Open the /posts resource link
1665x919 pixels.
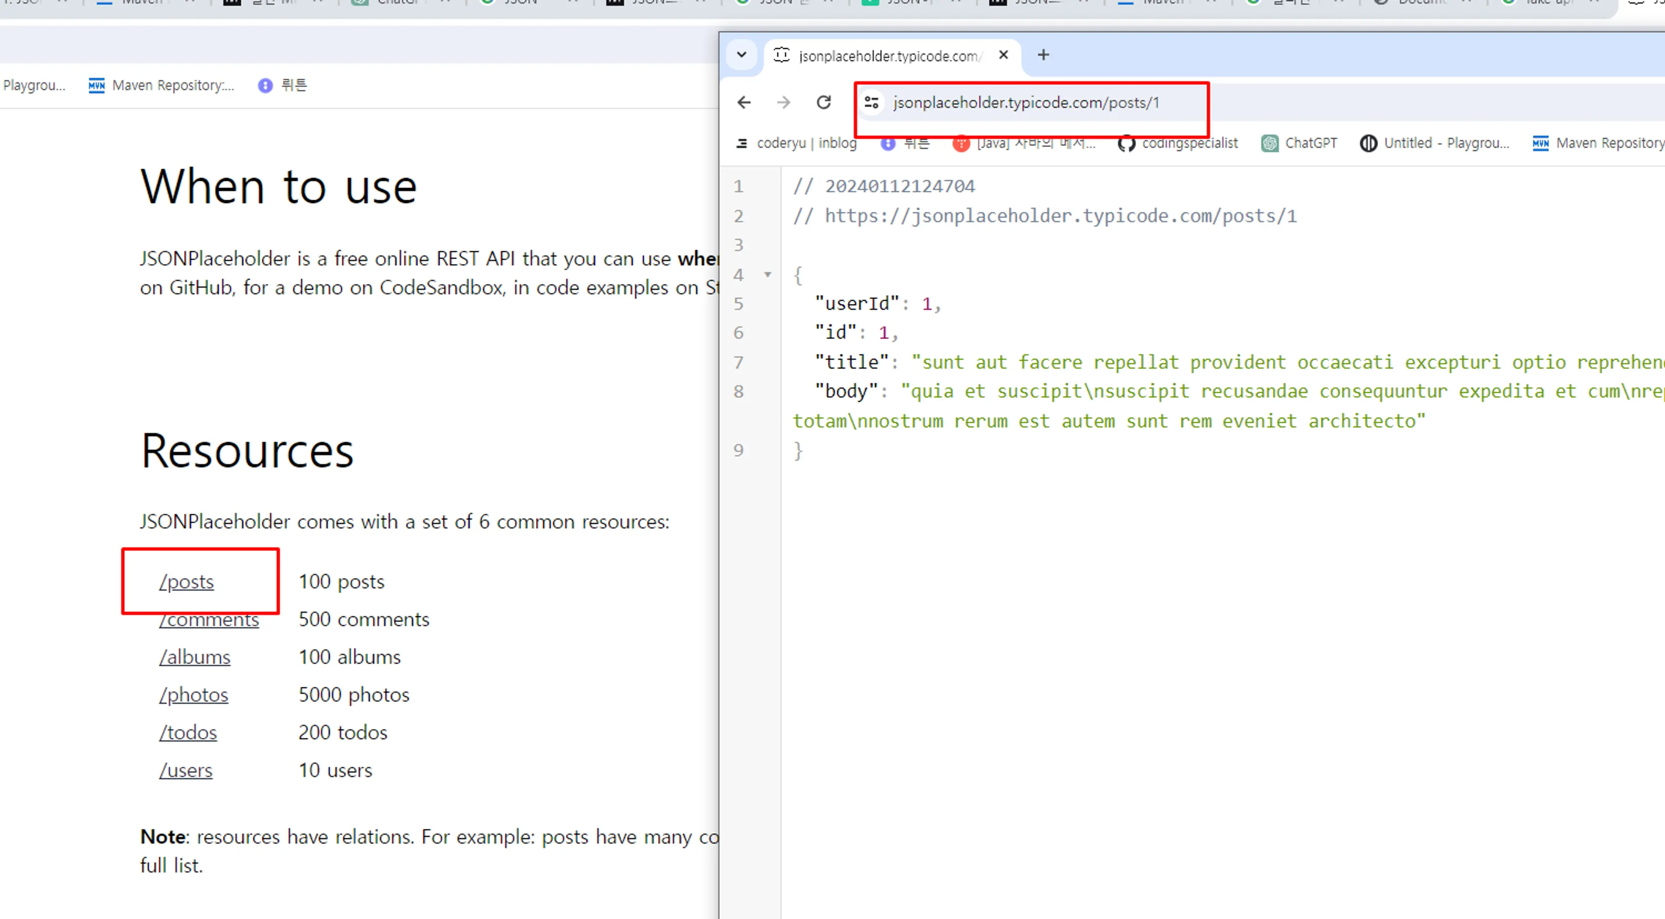186,582
